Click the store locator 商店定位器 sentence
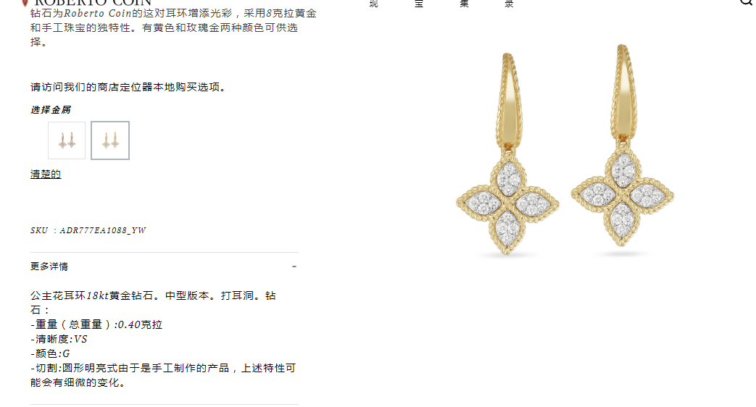 pyautogui.click(x=128, y=87)
